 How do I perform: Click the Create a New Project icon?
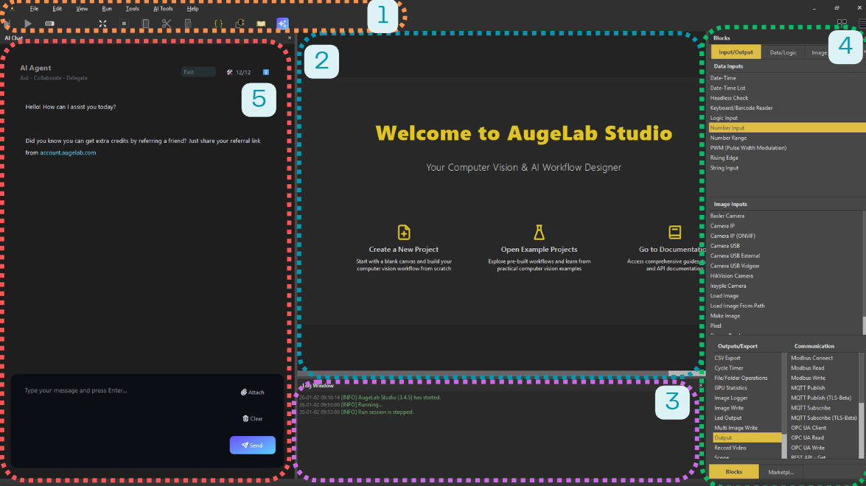(404, 232)
